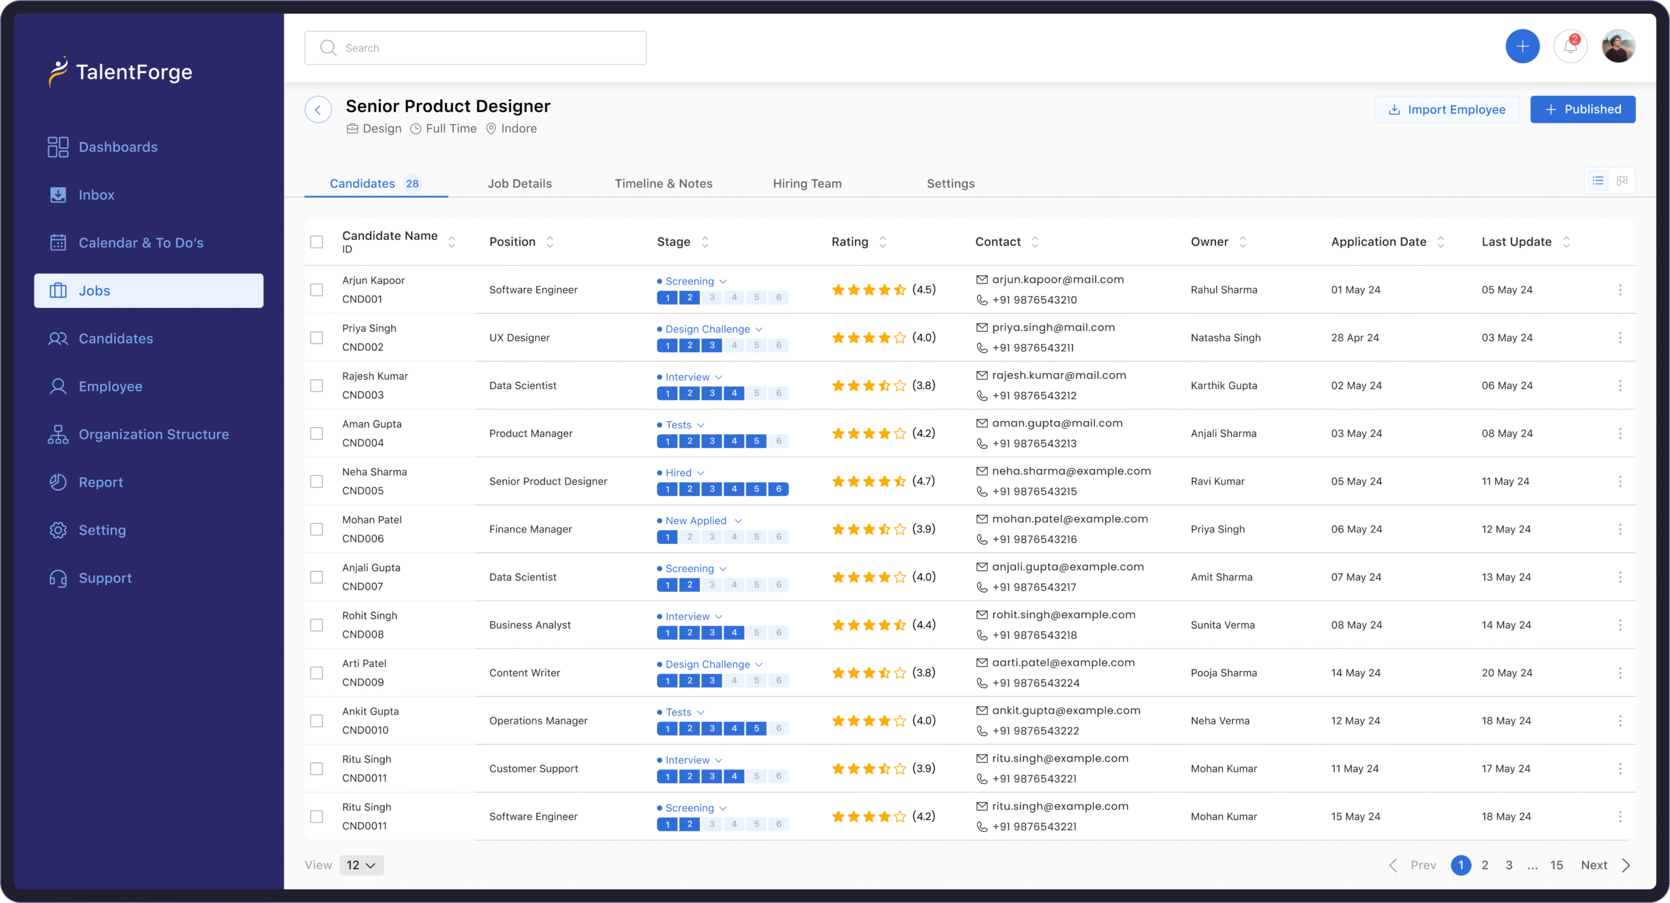Open row options for Arjun Kapoor
Image resolution: width=1670 pixels, height=903 pixels.
[x=1620, y=290]
